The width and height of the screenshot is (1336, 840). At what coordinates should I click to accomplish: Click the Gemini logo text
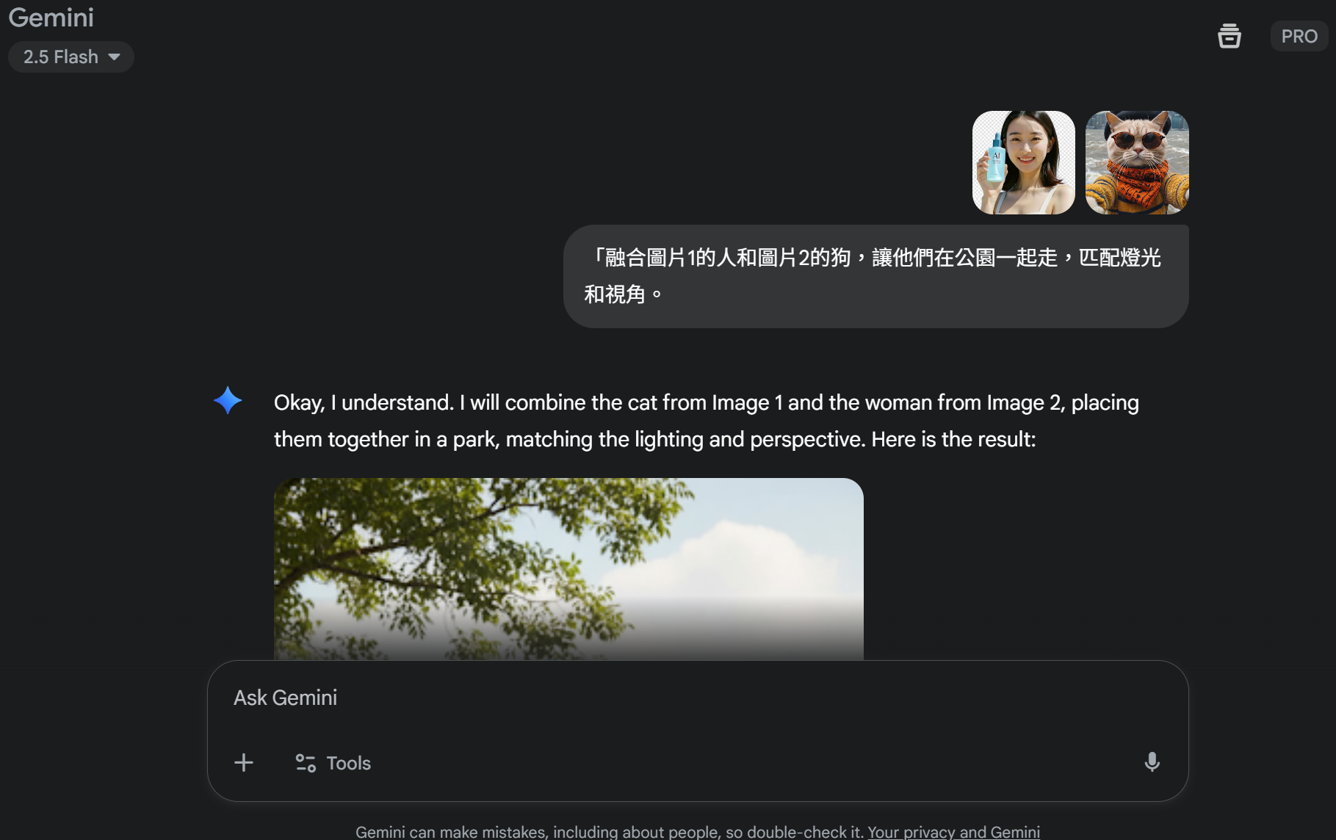point(51,18)
